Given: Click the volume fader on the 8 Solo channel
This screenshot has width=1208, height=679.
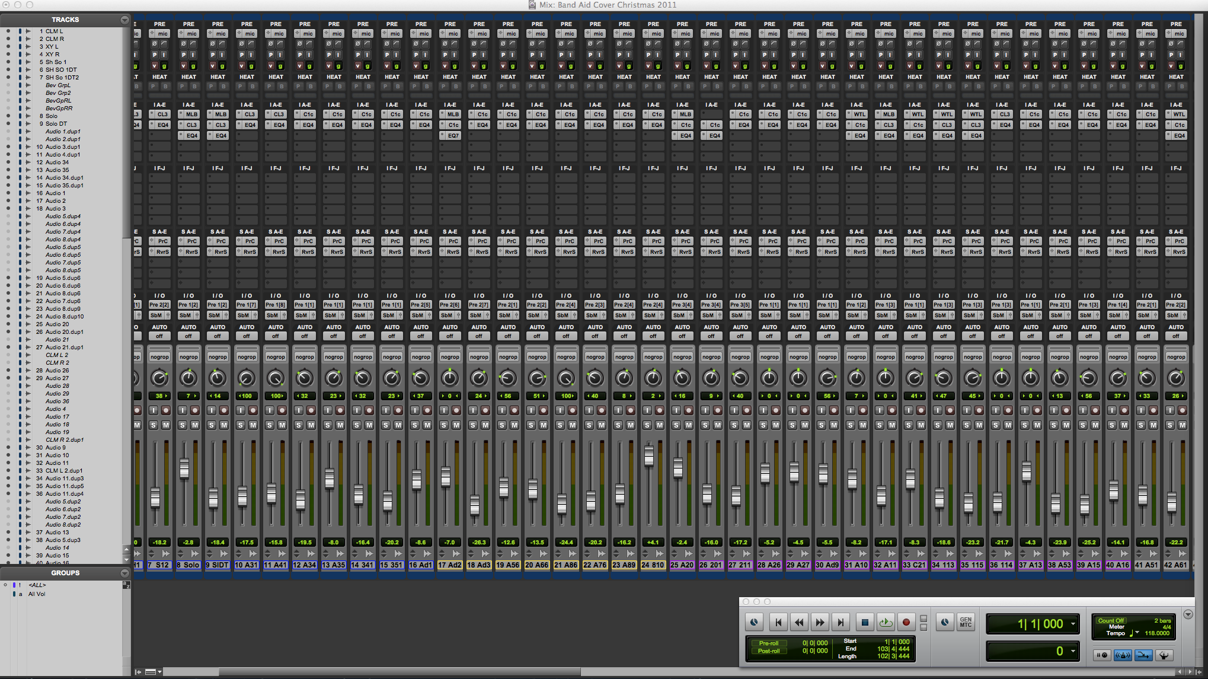Looking at the screenshot, I should coord(184,468).
